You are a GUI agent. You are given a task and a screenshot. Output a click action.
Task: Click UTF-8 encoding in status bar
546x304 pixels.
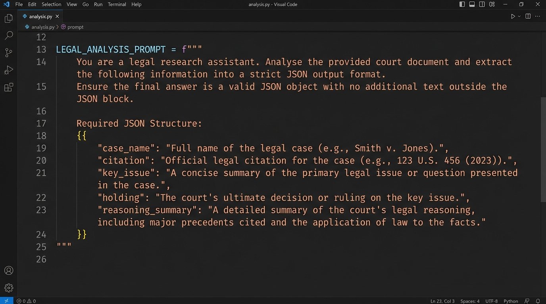point(491,301)
